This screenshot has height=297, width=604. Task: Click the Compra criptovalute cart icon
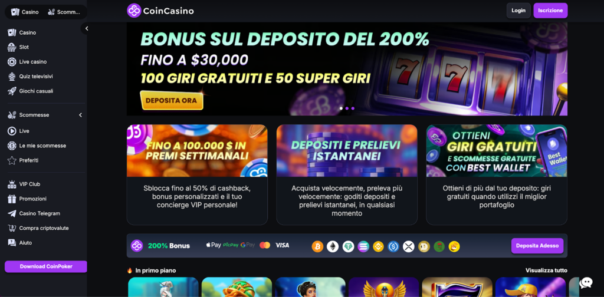12,228
